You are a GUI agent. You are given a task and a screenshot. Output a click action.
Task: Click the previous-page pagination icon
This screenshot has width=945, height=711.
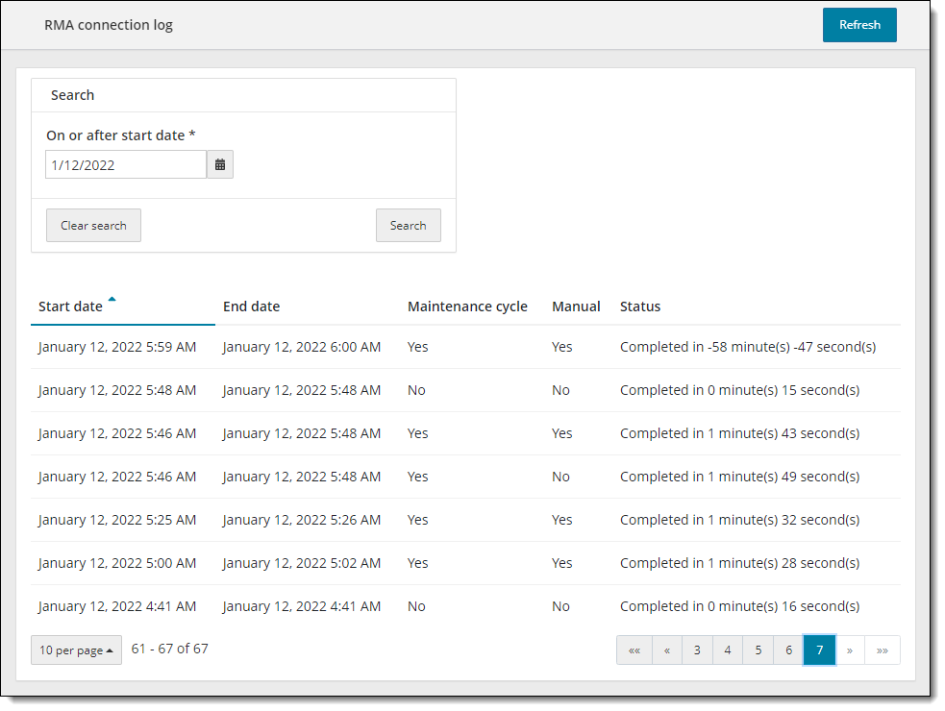(666, 650)
